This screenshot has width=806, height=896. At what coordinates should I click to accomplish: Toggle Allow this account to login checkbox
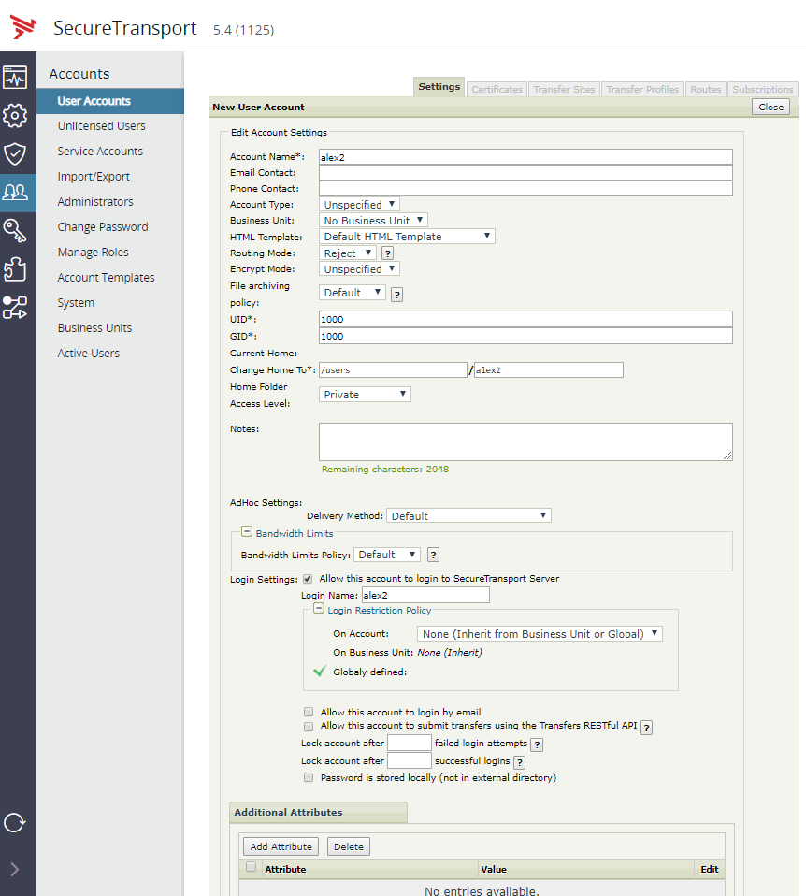tap(308, 579)
